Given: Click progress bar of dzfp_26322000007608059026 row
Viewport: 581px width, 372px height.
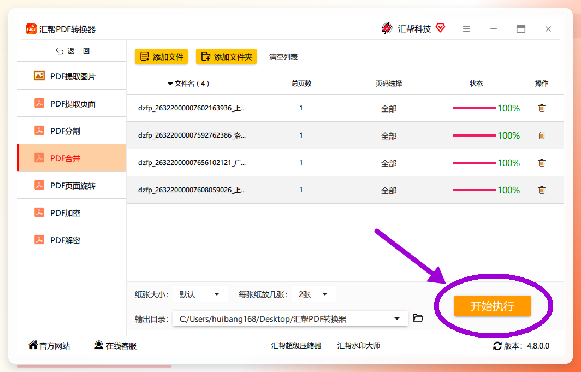Looking at the screenshot, I should (x=475, y=190).
